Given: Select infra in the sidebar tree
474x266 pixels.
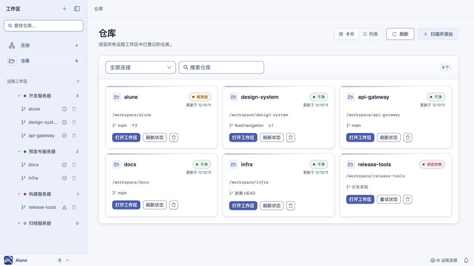Looking at the screenshot, I should pyautogui.click(x=33, y=178).
